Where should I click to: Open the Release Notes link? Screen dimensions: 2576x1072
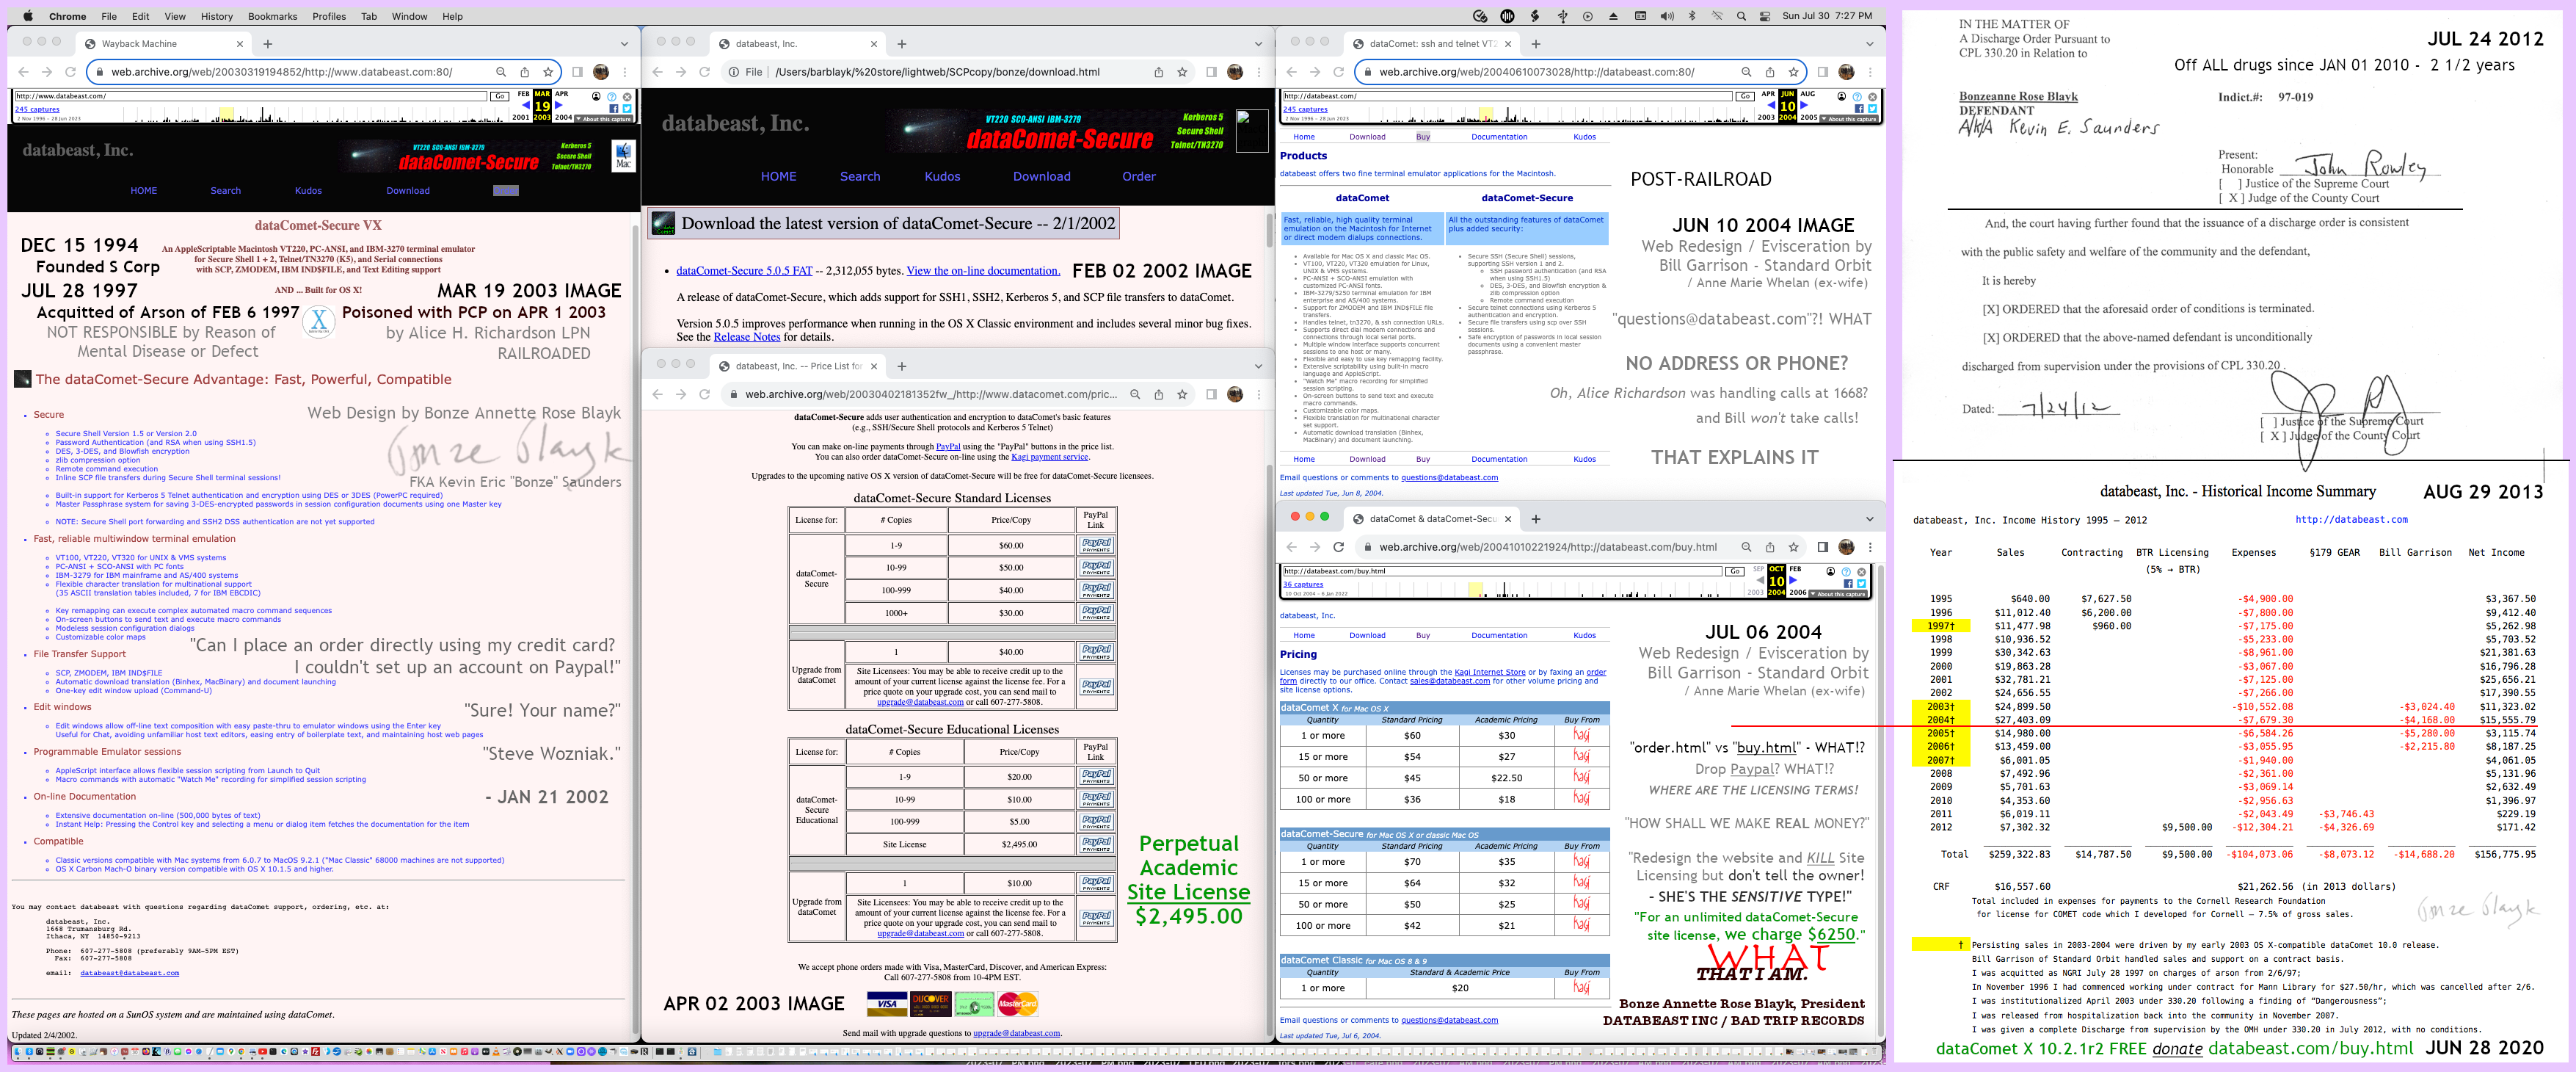pos(746,337)
